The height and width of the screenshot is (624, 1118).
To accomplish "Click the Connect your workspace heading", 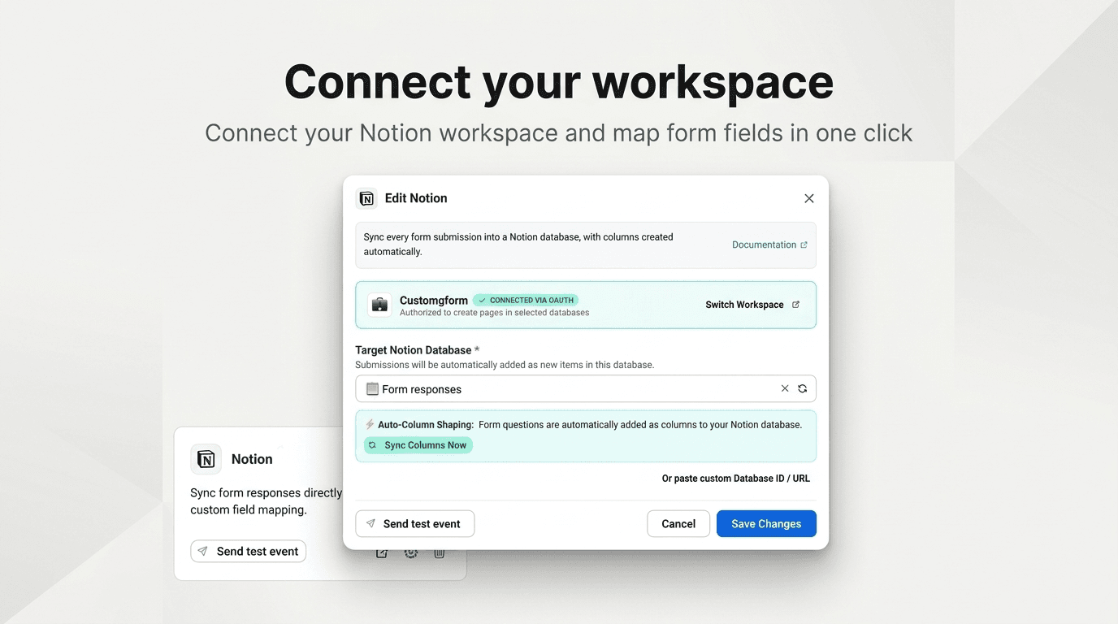I will (x=559, y=81).
